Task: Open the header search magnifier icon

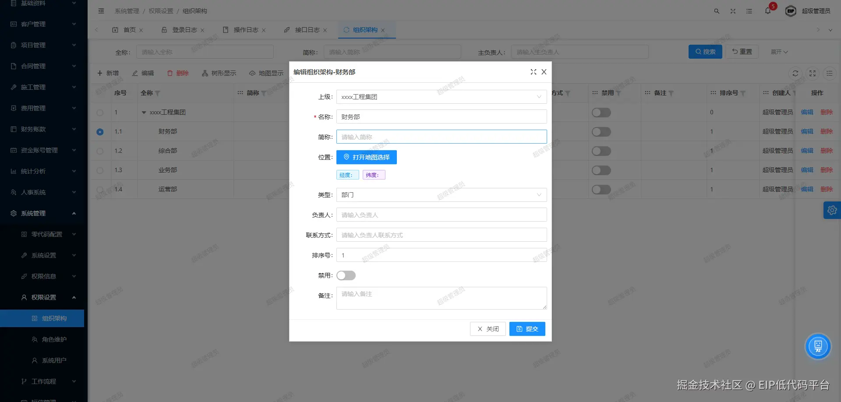Action: pos(717,11)
